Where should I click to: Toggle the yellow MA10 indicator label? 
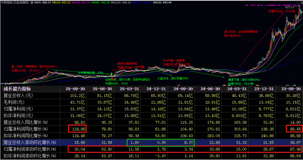tap(62, 2)
